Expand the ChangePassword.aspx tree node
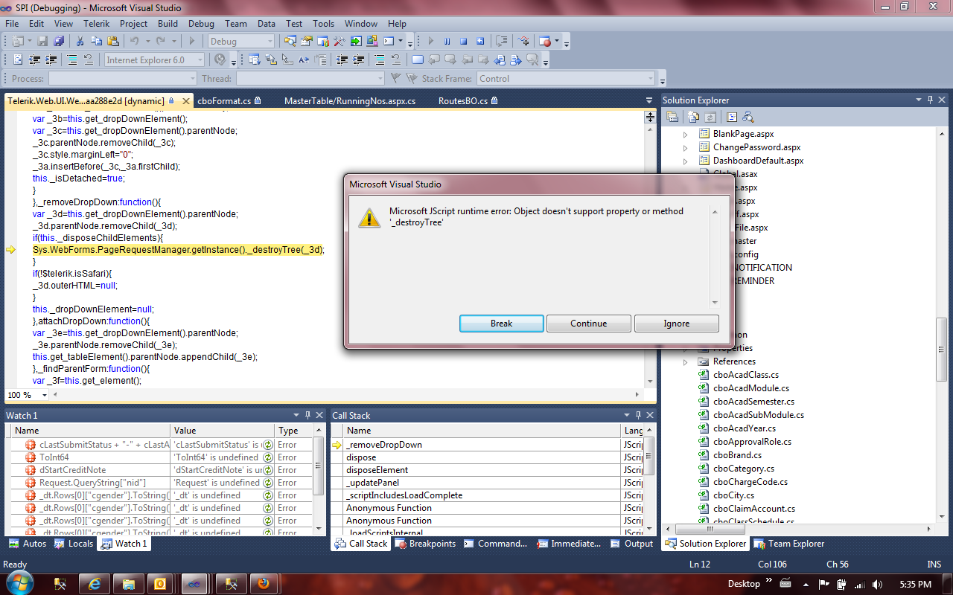 tap(686, 147)
